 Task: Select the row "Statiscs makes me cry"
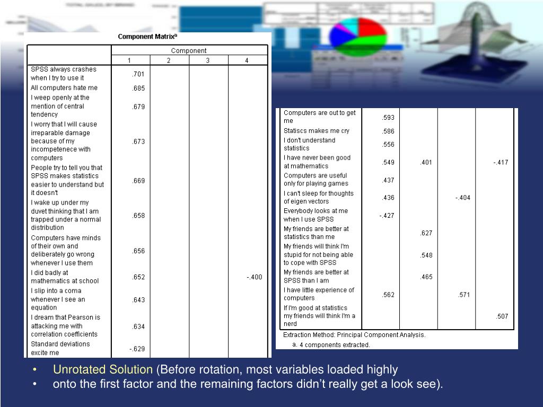point(317,131)
